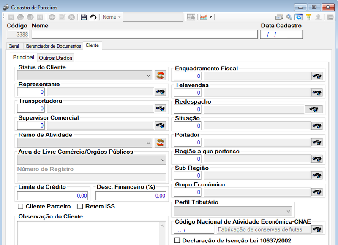Screen dimensions: 338x245
Task: Click the delete record X icon
Action: click(71, 17)
